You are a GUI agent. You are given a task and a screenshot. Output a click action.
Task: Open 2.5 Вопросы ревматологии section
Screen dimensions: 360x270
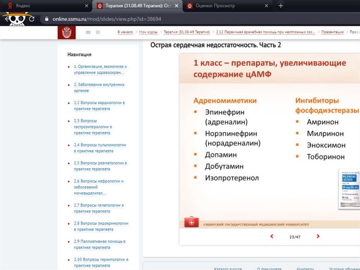(100, 166)
